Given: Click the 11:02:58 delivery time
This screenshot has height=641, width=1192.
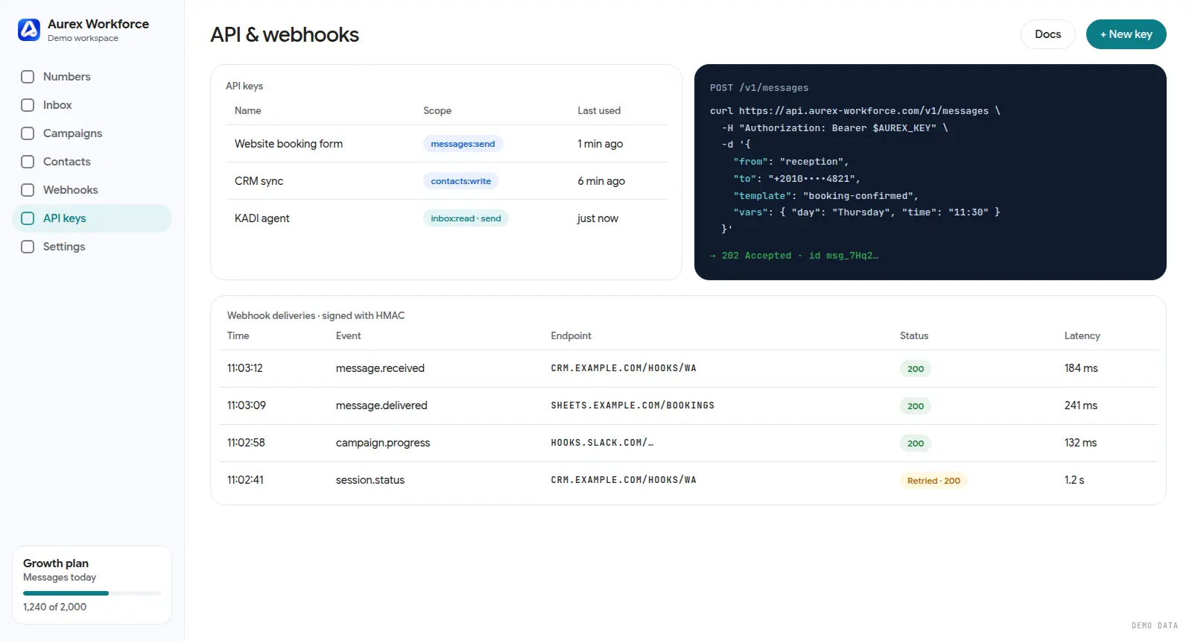Looking at the screenshot, I should [246, 443].
